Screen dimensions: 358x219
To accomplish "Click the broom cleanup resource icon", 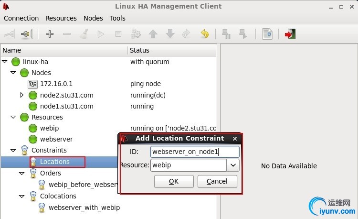I will [84, 34].
